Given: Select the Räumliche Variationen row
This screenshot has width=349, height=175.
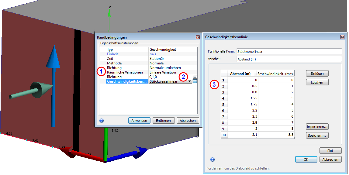Looking at the screenshot, I should tap(148, 72).
